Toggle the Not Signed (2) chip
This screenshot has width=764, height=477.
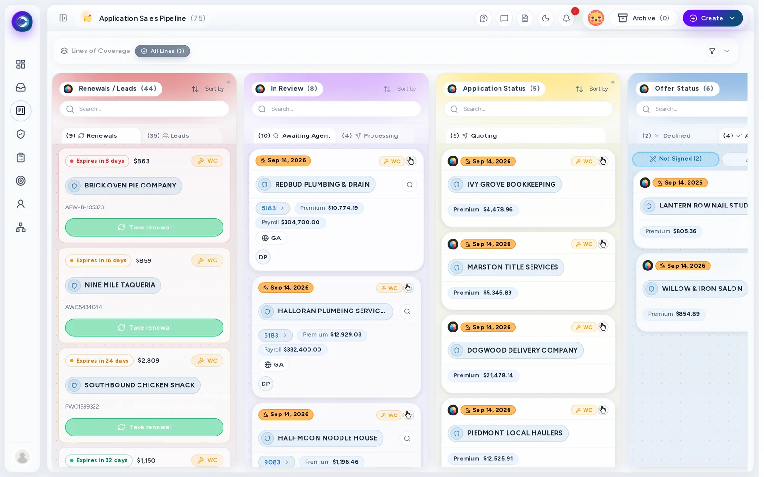676,159
